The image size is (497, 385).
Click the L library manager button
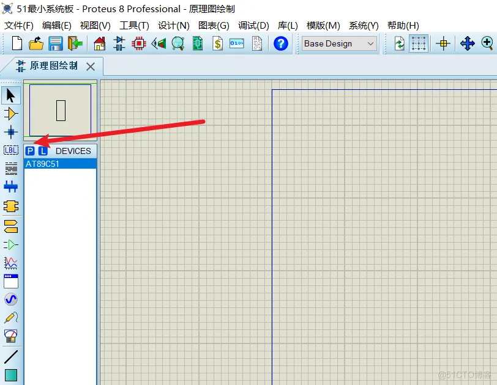pos(43,151)
